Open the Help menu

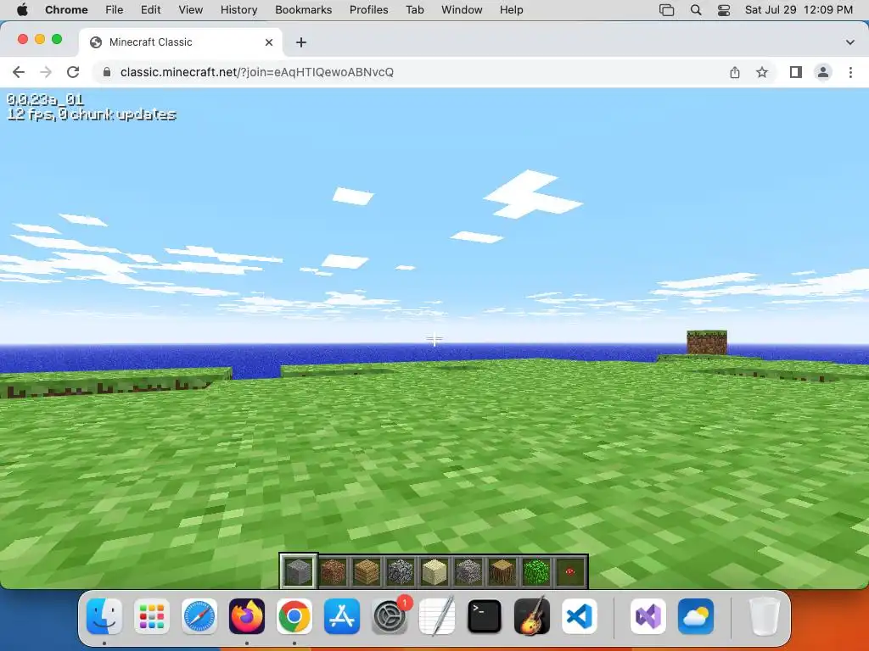pos(511,9)
